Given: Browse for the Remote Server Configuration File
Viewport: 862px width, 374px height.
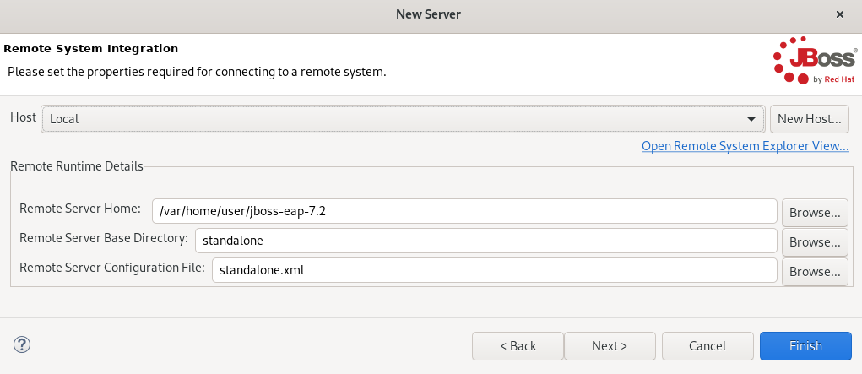Looking at the screenshot, I should [815, 271].
